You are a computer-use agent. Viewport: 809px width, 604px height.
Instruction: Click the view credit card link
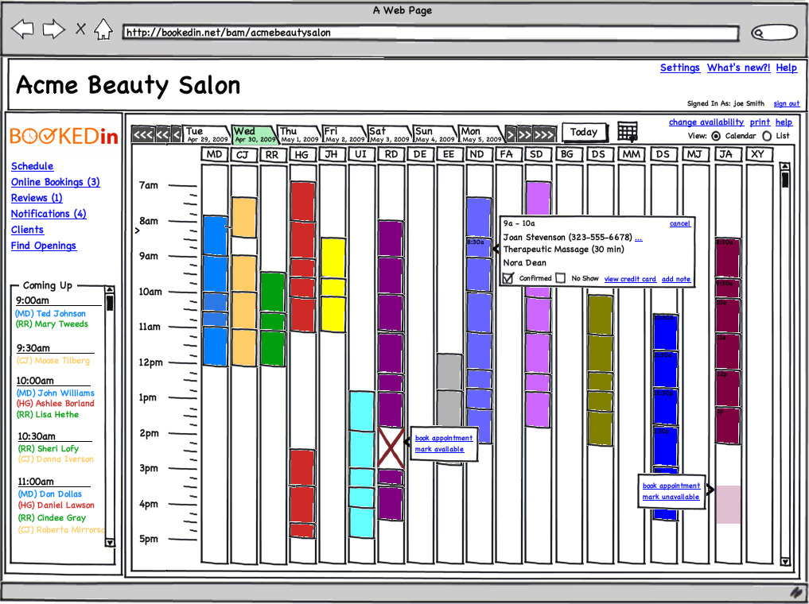(630, 279)
